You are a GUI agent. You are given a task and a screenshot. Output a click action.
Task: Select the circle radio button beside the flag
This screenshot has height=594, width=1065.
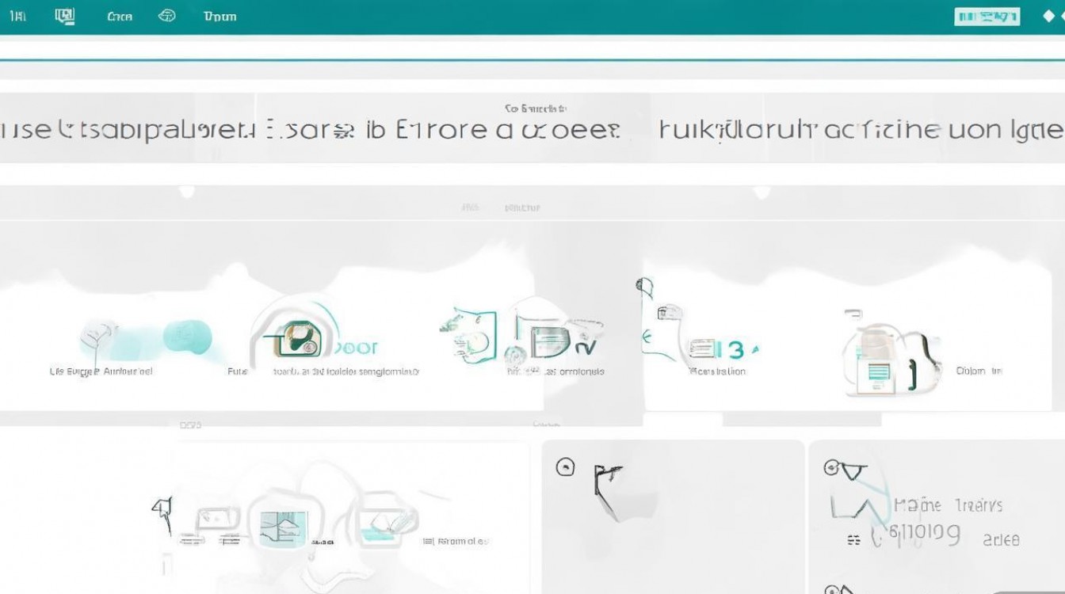[x=565, y=467]
